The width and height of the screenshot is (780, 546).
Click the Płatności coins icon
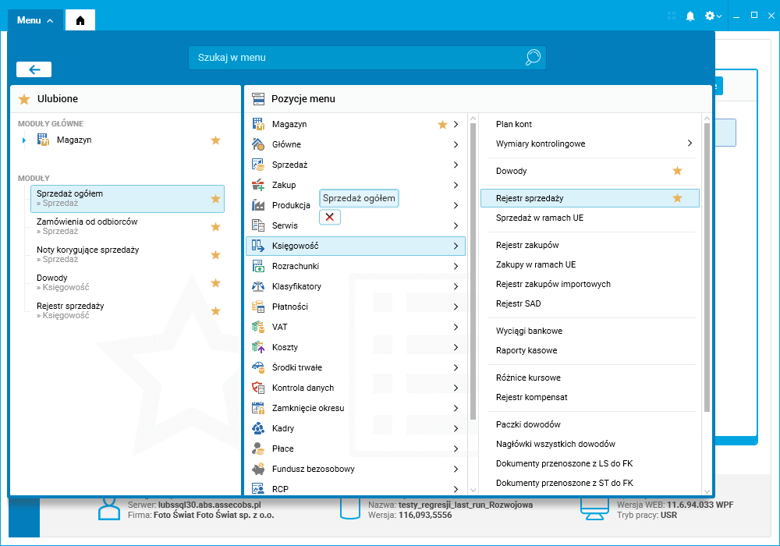pos(258,307)
